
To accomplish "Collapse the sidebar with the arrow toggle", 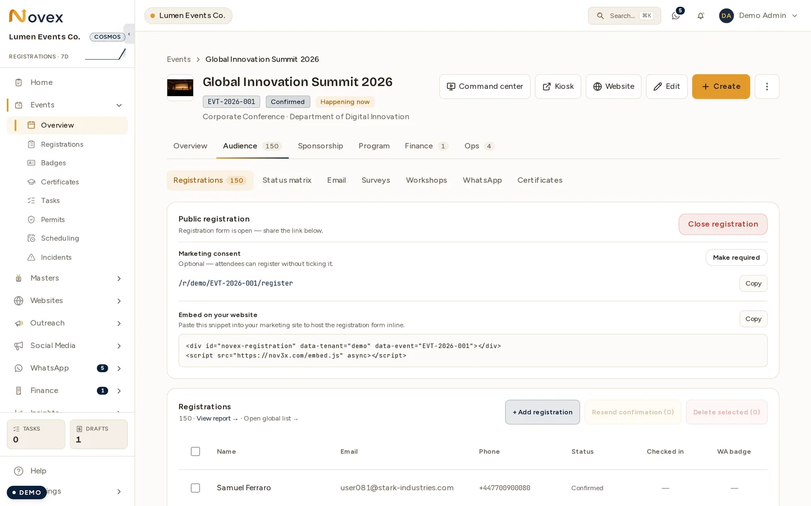I will click(129, 34).
